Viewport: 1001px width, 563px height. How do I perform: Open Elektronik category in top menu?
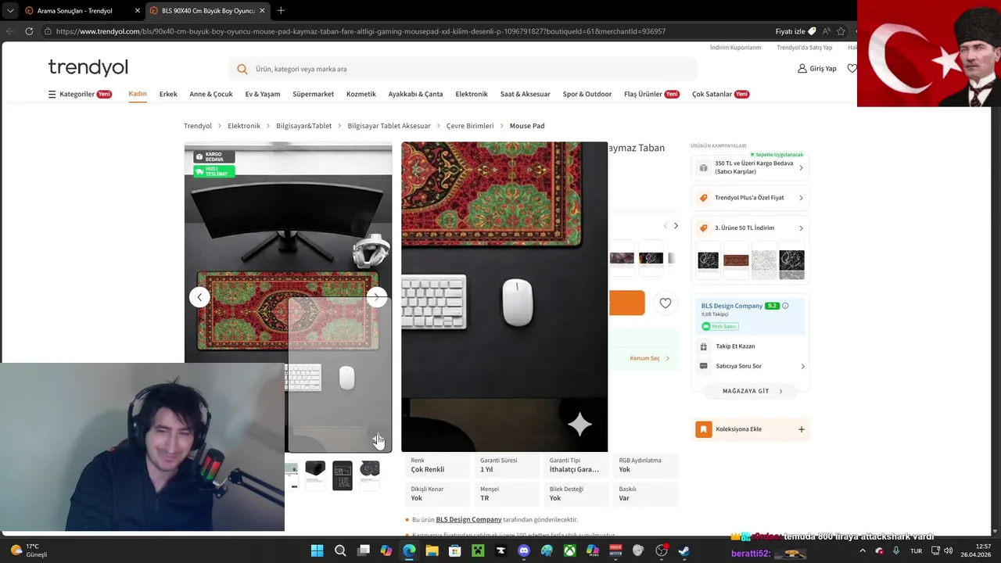(472, 94)
